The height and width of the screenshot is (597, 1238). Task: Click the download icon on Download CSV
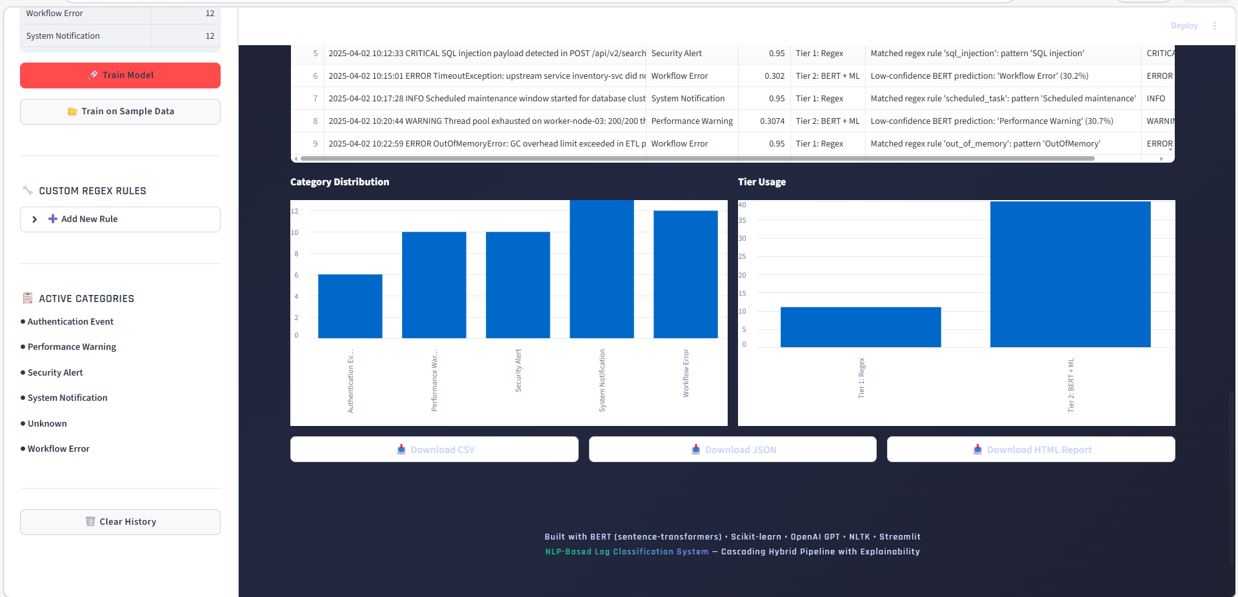401,449
